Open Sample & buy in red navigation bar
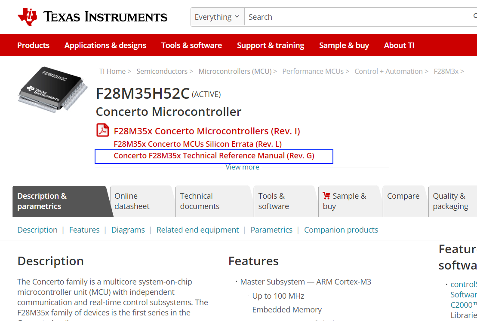The height and width of the screenshot is (321, 477). point(344,45)
